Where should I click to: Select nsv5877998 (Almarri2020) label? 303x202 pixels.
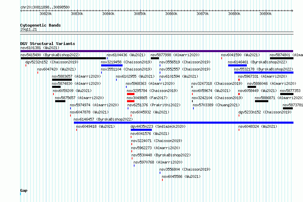175,55
